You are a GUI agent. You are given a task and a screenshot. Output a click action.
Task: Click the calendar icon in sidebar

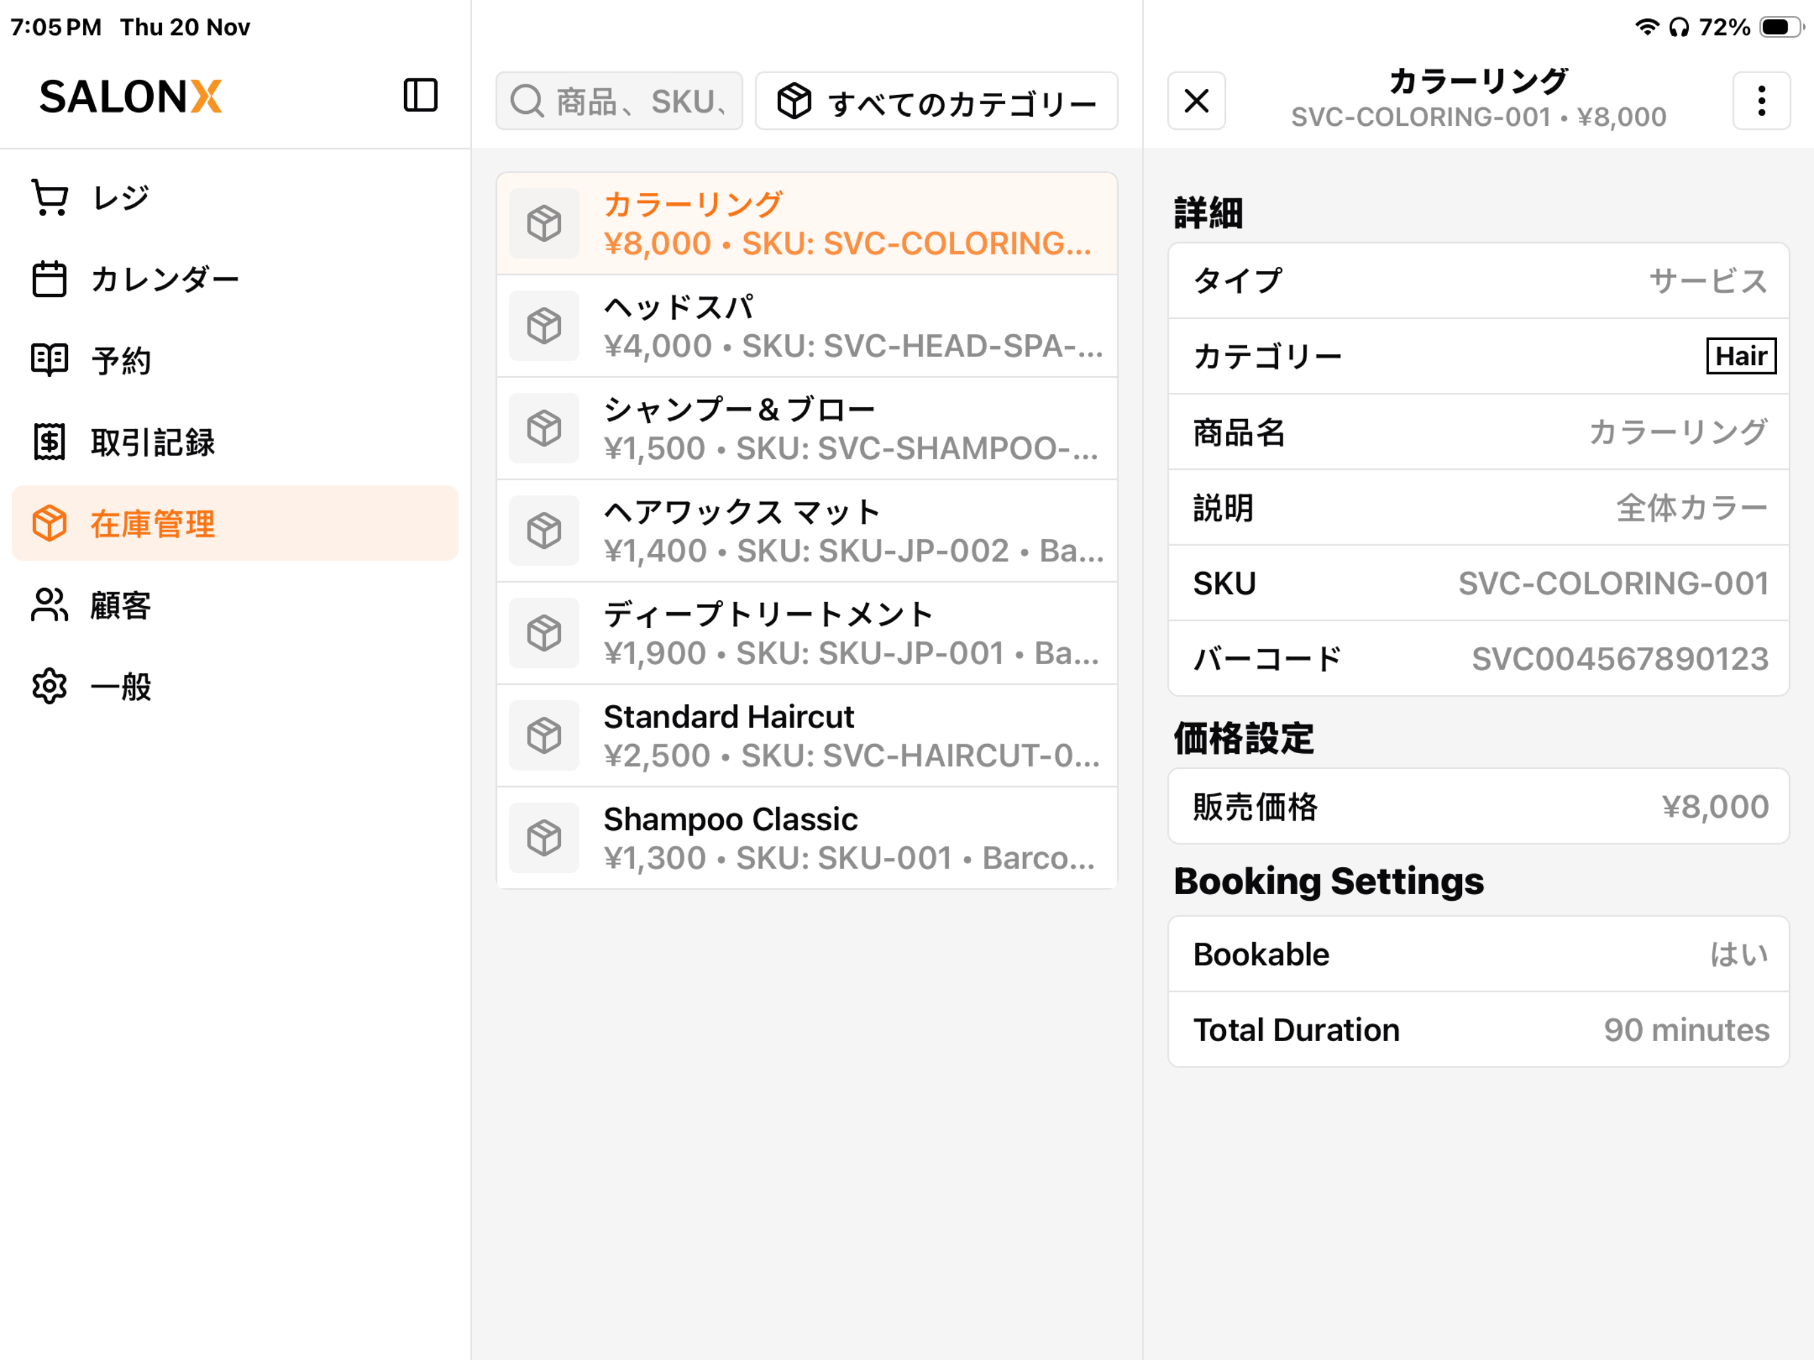pyautogui.click(x=49, y=279)
